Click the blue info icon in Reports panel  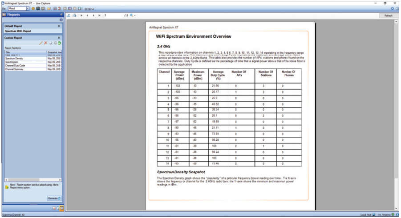pos(61,20)
